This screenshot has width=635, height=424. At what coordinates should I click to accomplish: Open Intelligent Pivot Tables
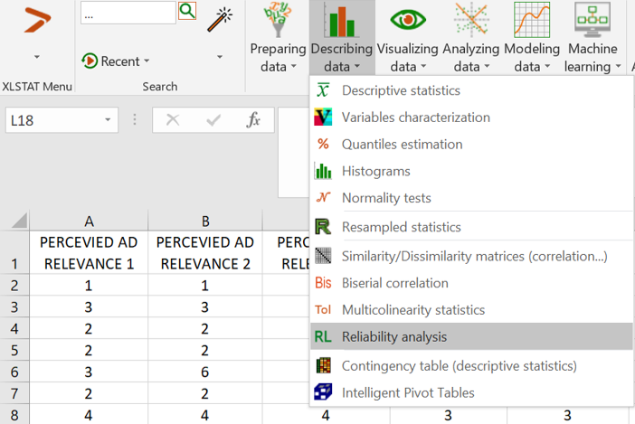click(471, 392)
